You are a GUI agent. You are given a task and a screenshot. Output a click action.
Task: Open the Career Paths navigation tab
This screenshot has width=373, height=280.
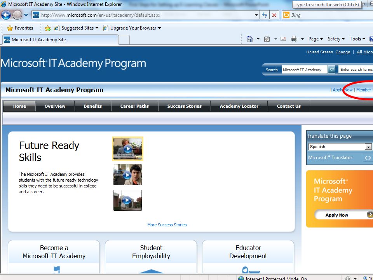pos(135,106)
